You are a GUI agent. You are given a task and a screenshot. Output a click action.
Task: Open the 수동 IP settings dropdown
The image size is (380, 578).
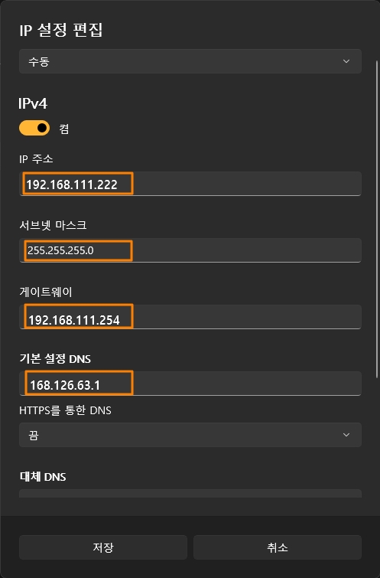[x=190, y=61]
